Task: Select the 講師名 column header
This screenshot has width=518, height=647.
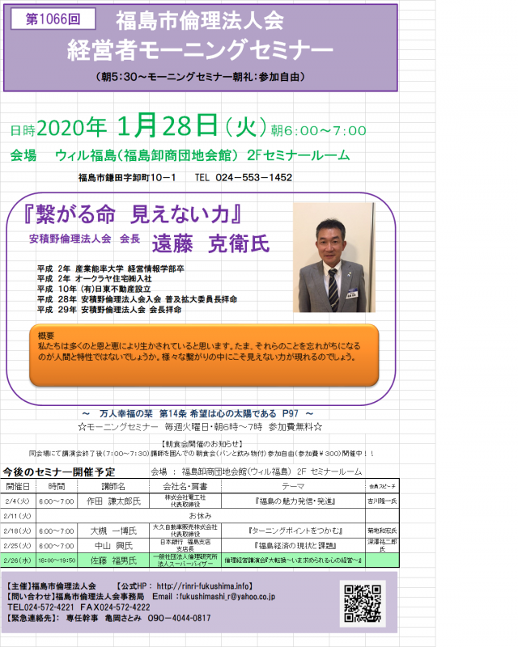Action: click(113, 487)
